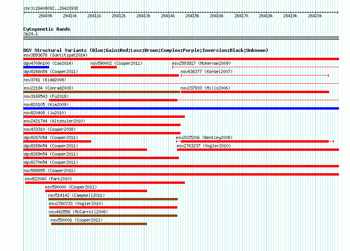Screen dimensions: 350x251
Task: Click the 26409k ruler tick label
Action: click(x=46, y=16)
